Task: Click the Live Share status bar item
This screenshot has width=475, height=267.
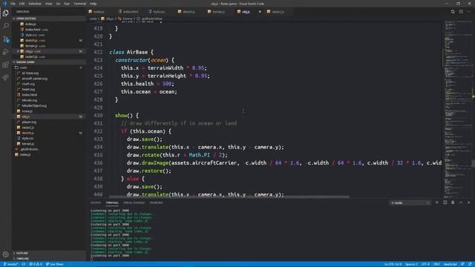Action: click(x=54, y=264)
